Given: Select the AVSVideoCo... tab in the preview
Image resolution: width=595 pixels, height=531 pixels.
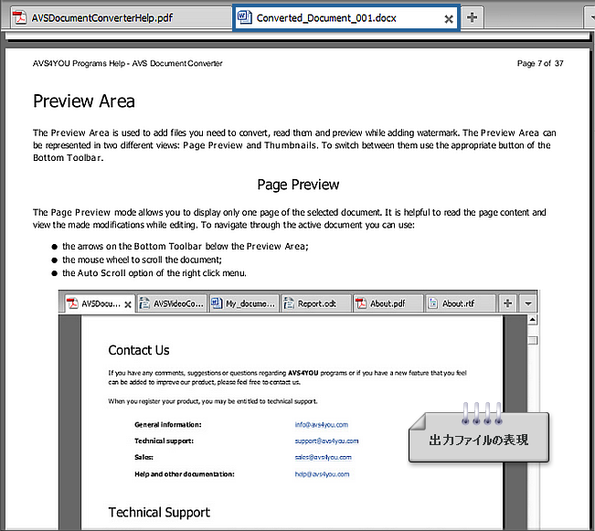Looking at the screenshot, I should click(x=172, y=303).
